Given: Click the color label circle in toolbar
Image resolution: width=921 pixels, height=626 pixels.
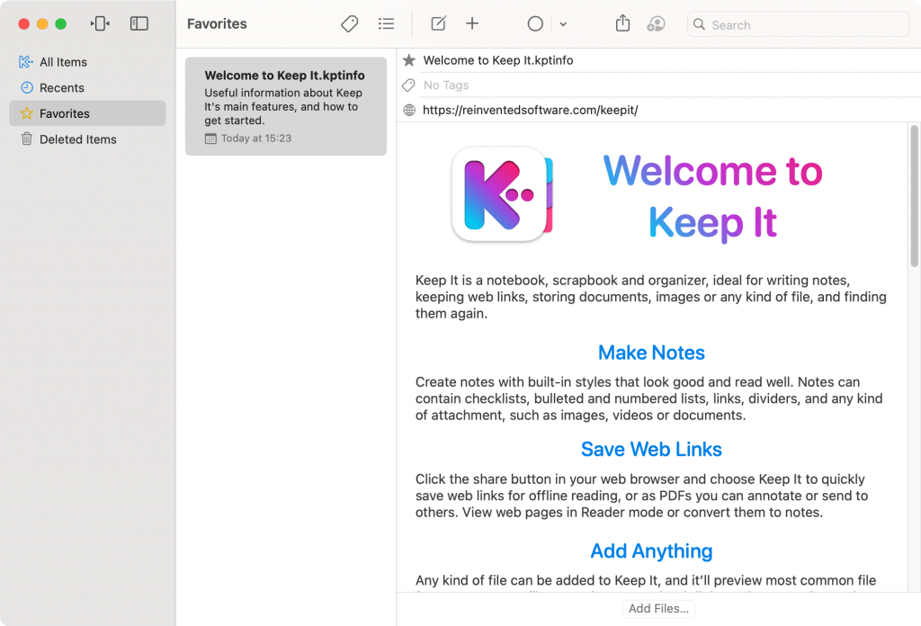Looking at the screenshot, I should 535,24.
